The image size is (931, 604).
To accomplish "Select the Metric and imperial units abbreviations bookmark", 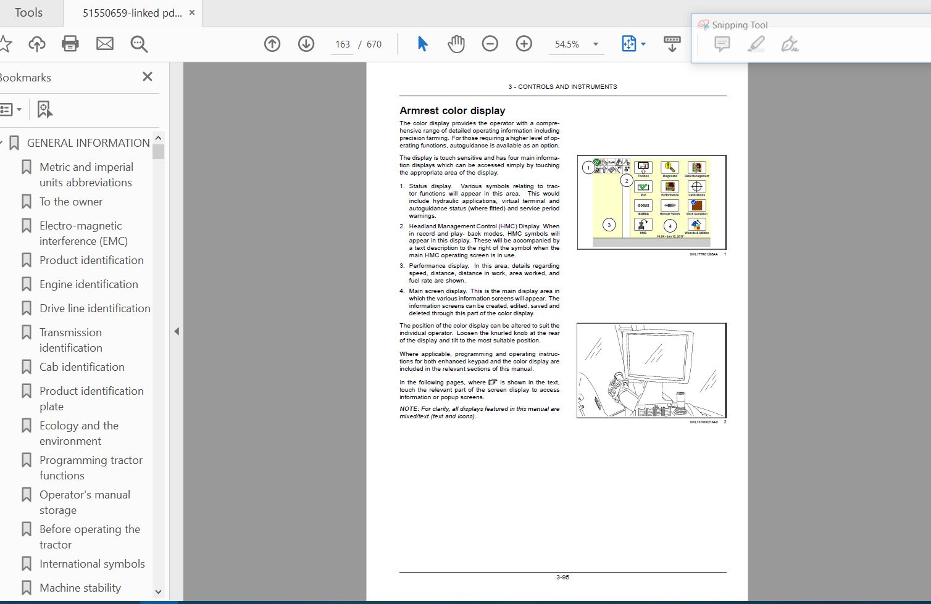I will (x=86, y=175).
